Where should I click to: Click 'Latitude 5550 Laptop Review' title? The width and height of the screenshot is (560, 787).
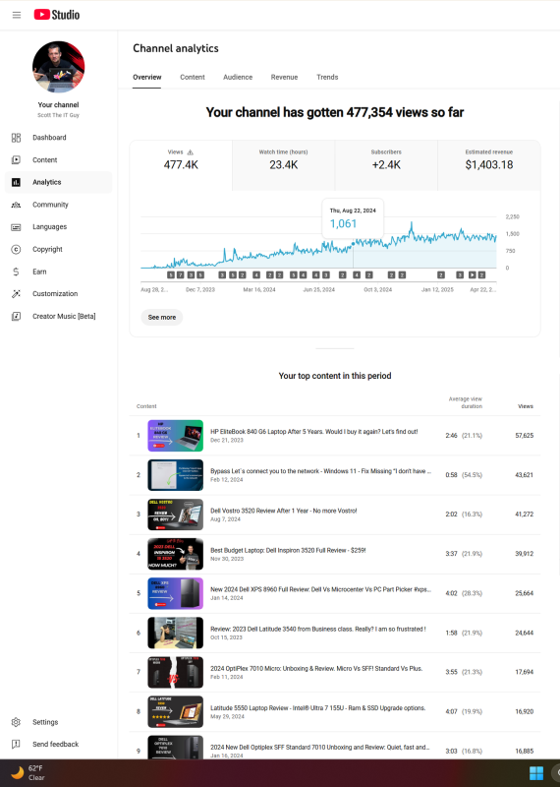(318, 708)
